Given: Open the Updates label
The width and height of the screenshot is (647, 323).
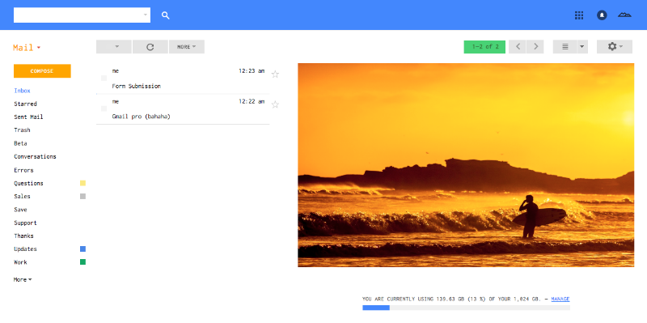Looking at the screenshot, I should pos(25,249).
